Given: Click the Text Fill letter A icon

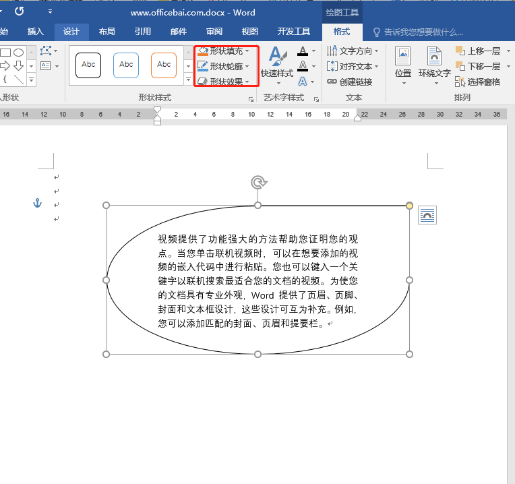Looking at the screenshot, I should click(303, 51).
